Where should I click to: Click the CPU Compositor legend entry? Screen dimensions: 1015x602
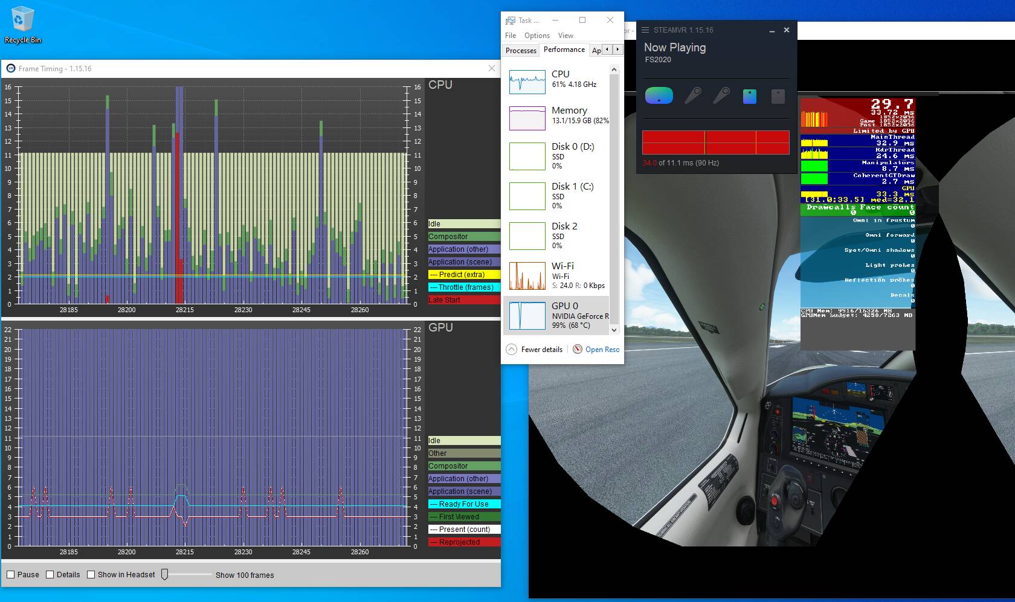tap(464, 237)
